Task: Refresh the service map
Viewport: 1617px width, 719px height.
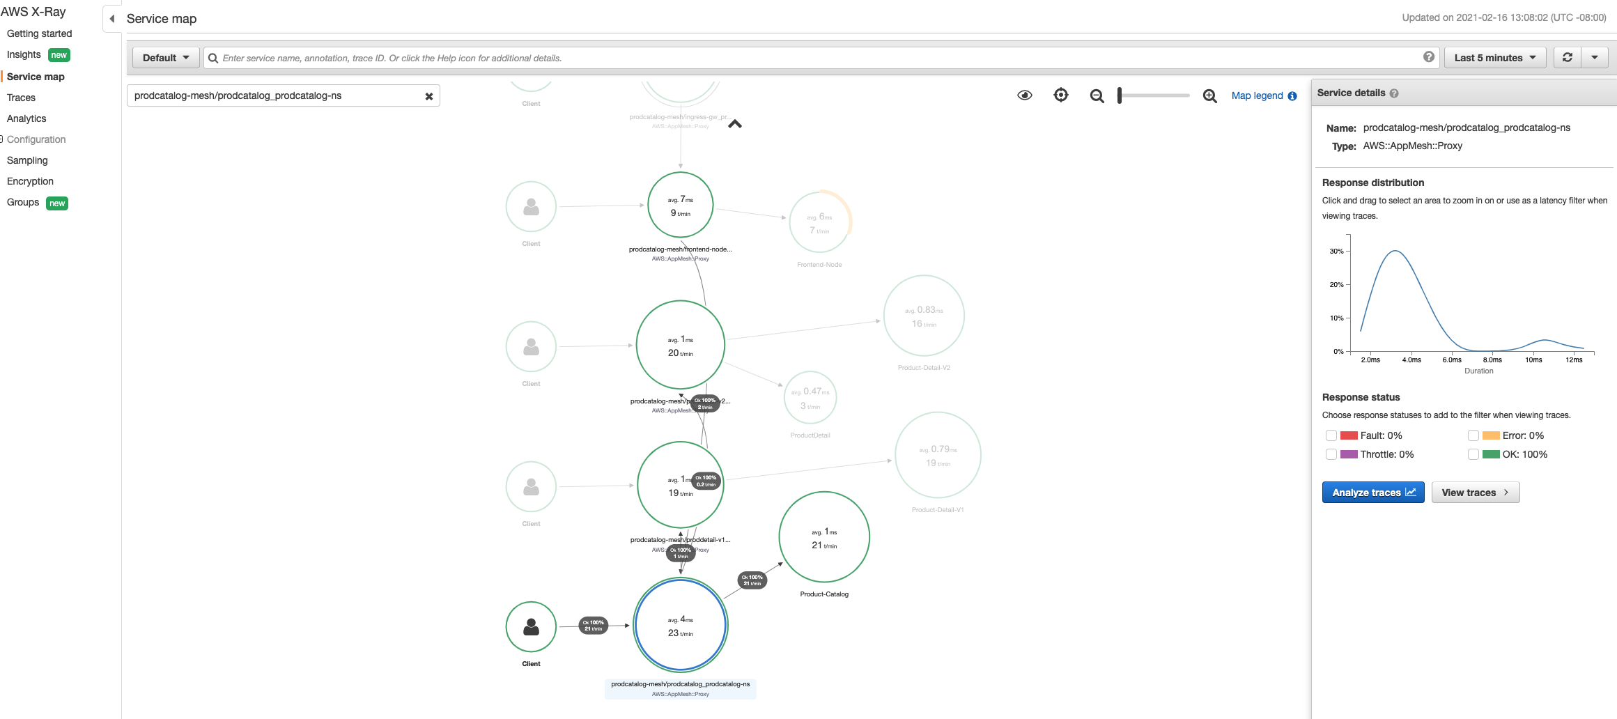Action: click(x=1568, y=58)
